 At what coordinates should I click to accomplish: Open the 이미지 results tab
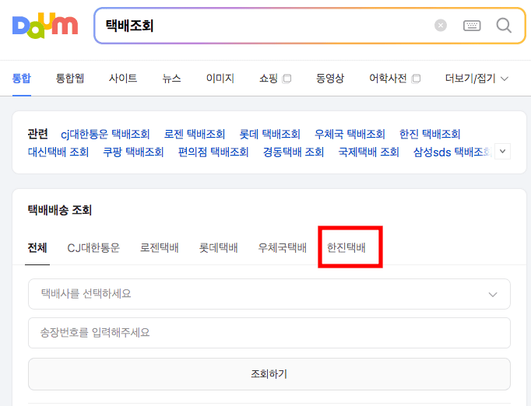point(220,79)
